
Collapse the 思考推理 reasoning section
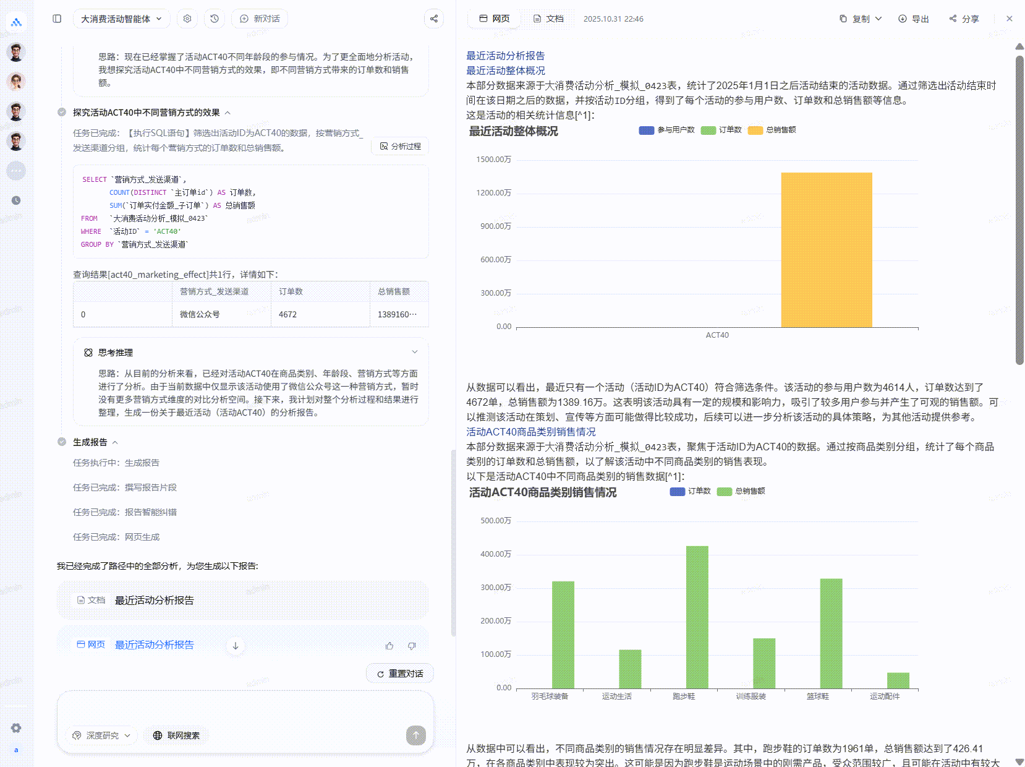click(414, 352)
